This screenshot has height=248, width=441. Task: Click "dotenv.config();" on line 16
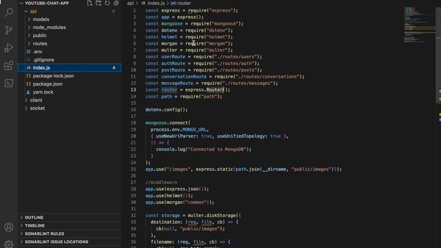(x=166, y=110)
